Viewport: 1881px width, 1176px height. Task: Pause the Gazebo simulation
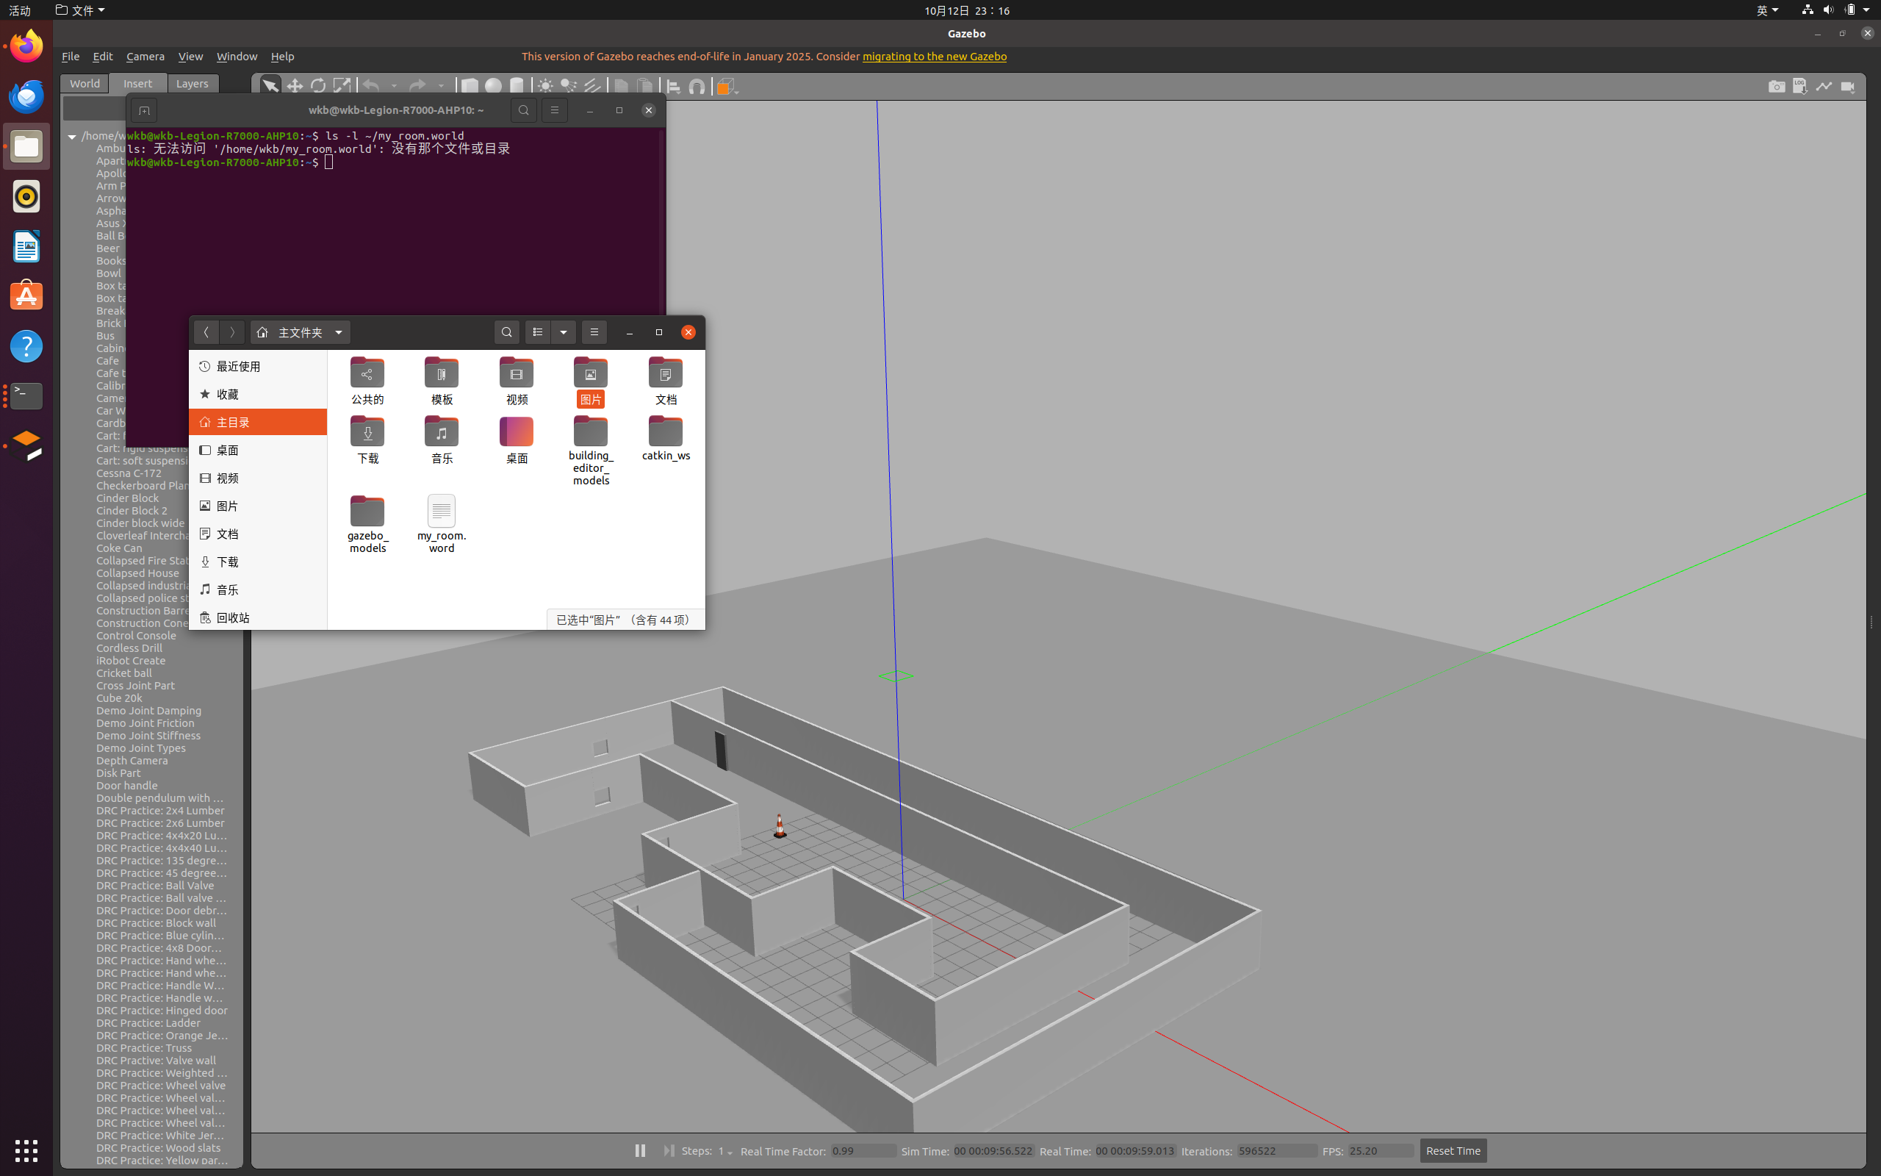pyautogui.click(x=640, y=1150)
